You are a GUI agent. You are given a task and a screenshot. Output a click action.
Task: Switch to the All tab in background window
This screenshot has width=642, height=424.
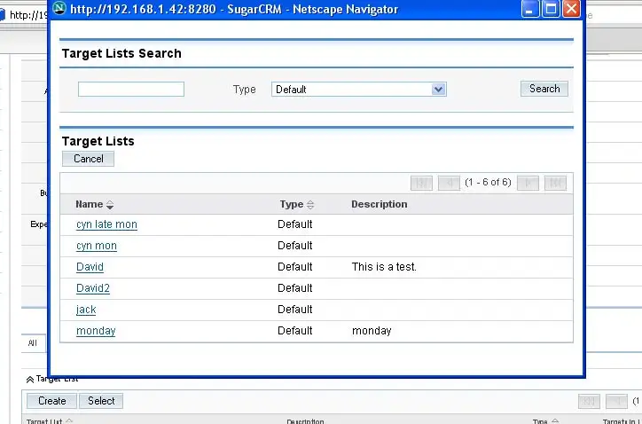[x=33, y=343]
